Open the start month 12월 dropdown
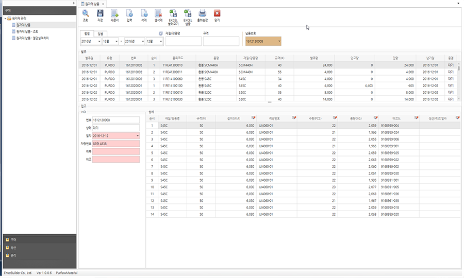Screen dimensions: 464x278 tap(117, 41)
